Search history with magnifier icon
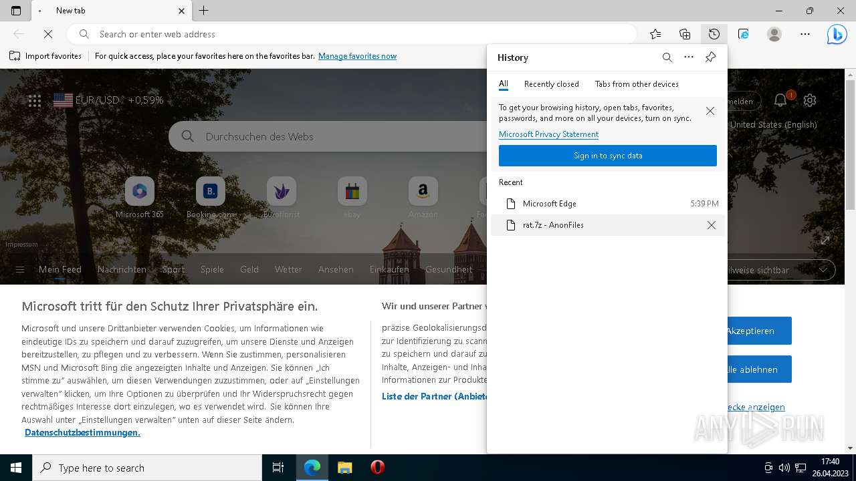The height and width of the screenshot is (481, 856). pos(667,57)
